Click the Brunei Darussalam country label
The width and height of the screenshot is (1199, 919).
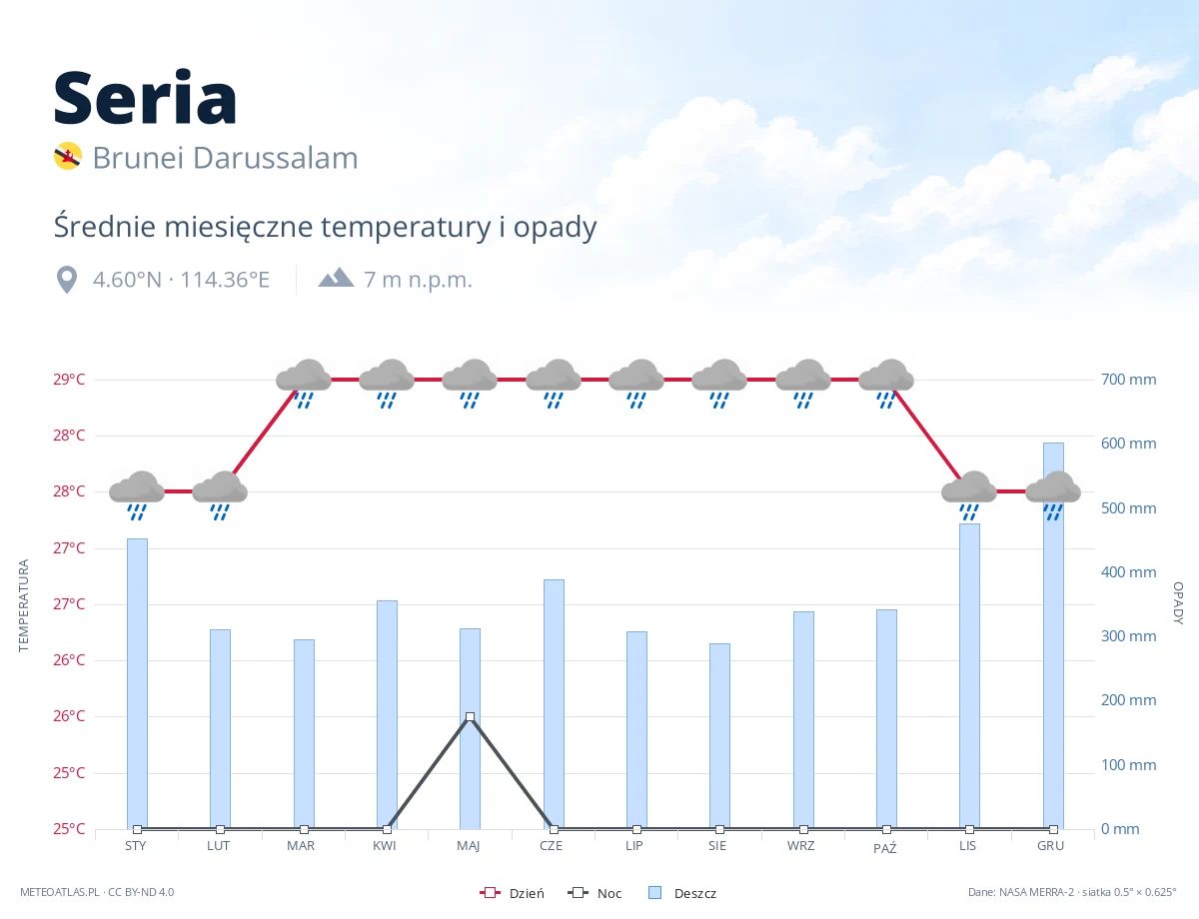[x=225, y=158]
